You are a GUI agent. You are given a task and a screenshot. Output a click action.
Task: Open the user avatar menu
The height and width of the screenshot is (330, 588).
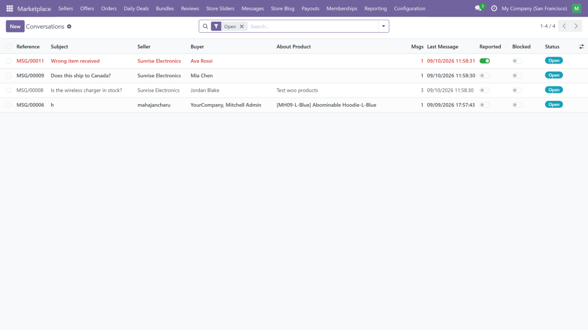pyautogui.click(x=577, y=8)
